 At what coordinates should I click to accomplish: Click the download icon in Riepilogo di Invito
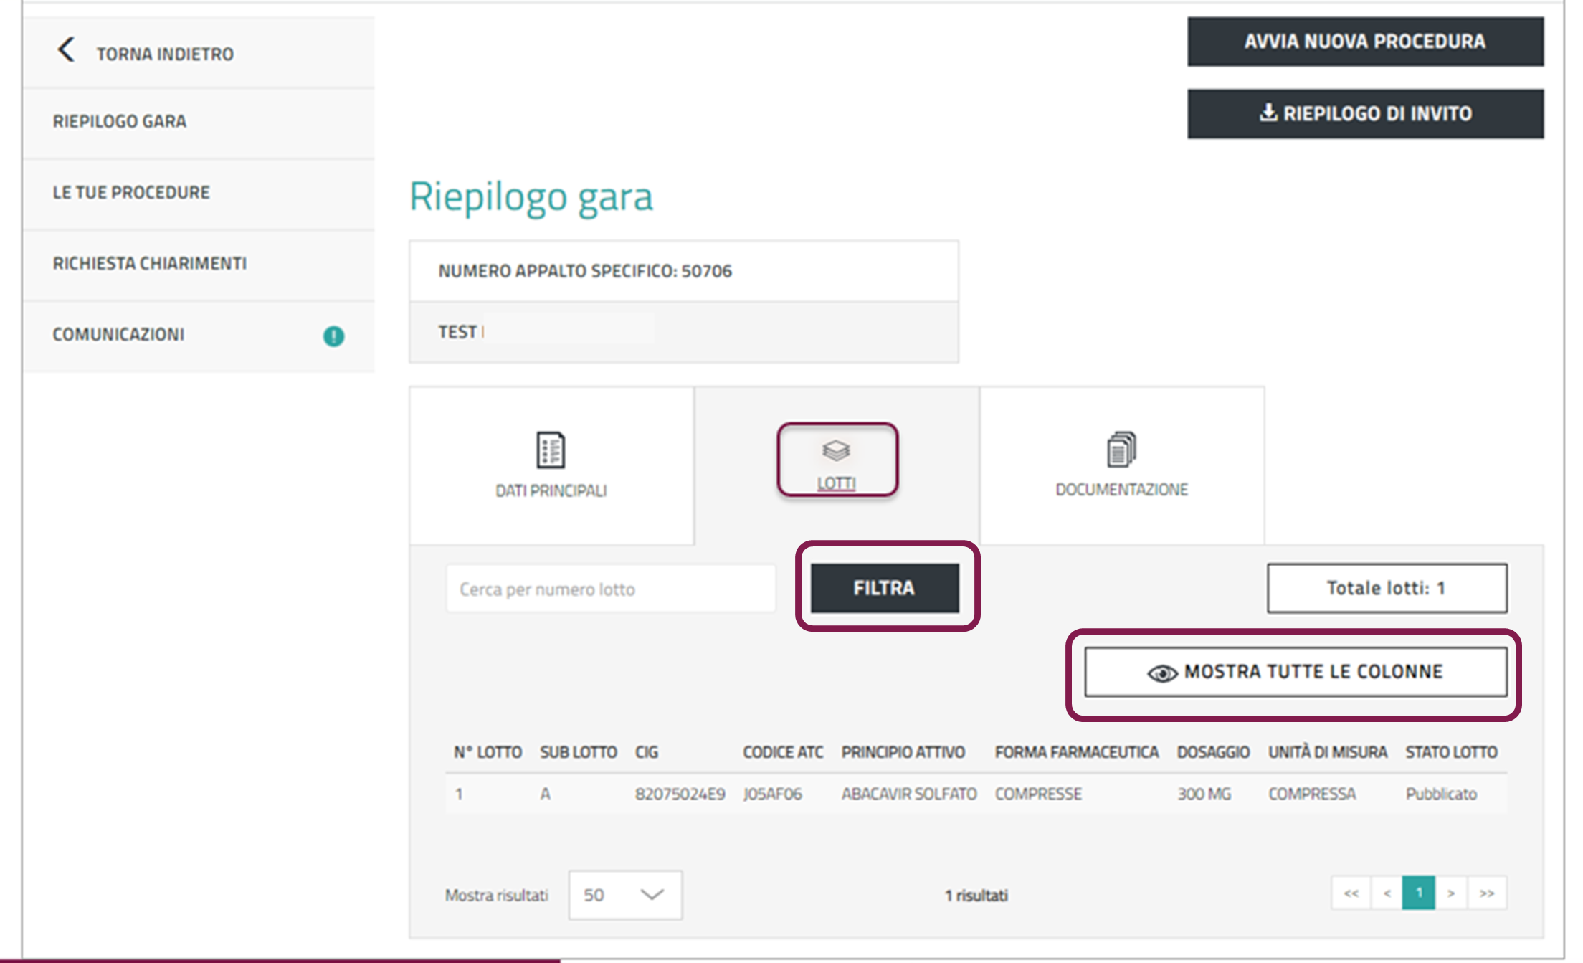(1268, 113)
